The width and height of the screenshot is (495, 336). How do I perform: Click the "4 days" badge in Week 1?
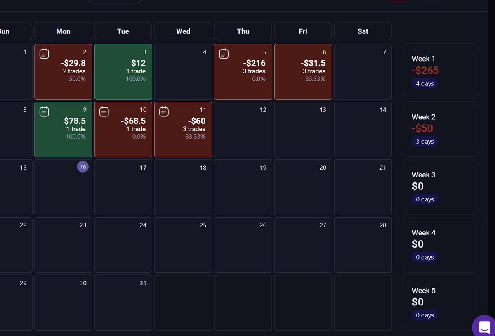424,83
